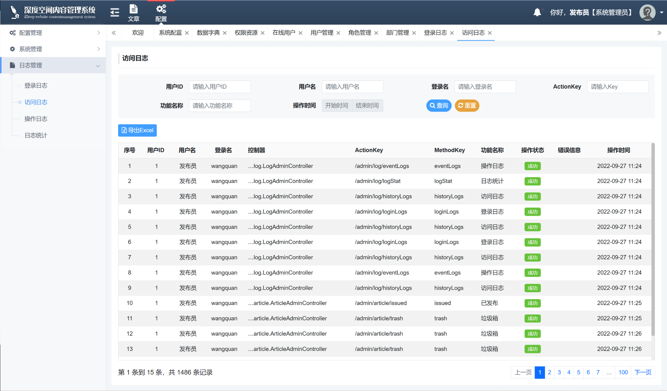This screenshot has width=667, height=391.
Task: Switch to the 欢迎 tab
Action: (138, 33)
